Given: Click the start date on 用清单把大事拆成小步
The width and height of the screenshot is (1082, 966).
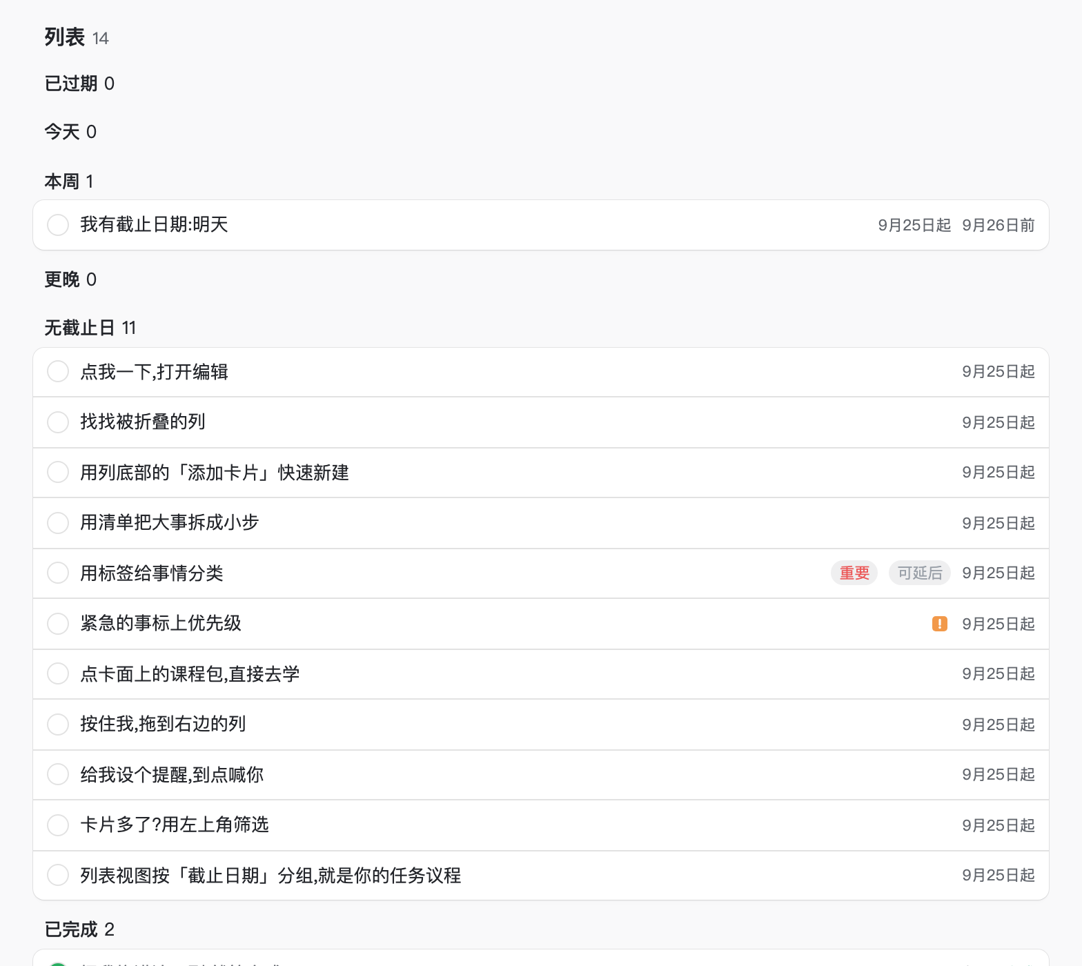Looking at the screenshot, I should click(x=999, y=523).
